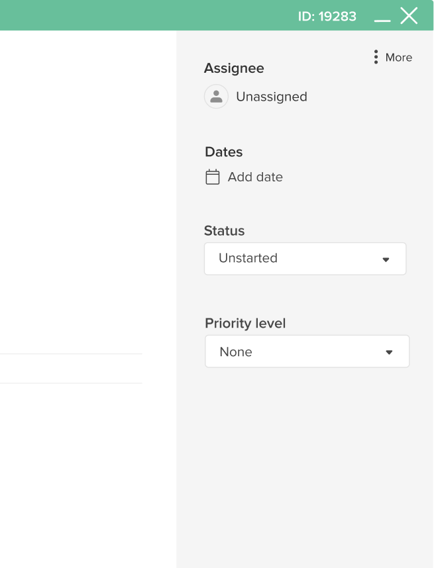Screen dimensions: 434x568
Task: Open the None priority combo box
Action: click(x=307, y=352)
